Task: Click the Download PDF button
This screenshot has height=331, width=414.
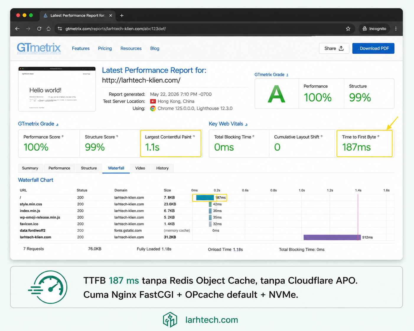Action: pyautogui.click(x=373, y=48)
